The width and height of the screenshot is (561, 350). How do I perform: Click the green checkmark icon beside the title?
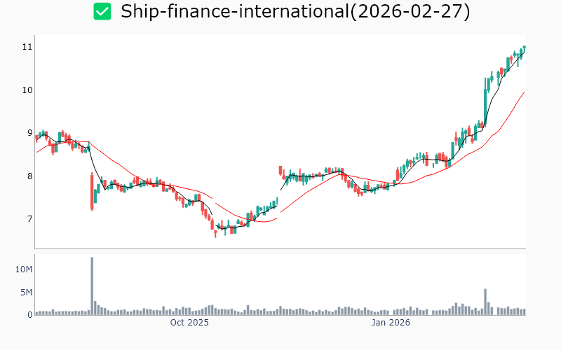click(x=102, y=11)
